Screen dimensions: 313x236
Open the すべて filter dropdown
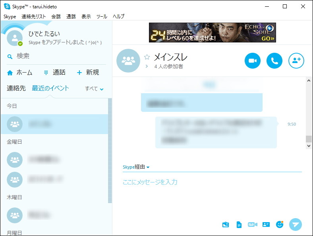click(x=94, y=88)
